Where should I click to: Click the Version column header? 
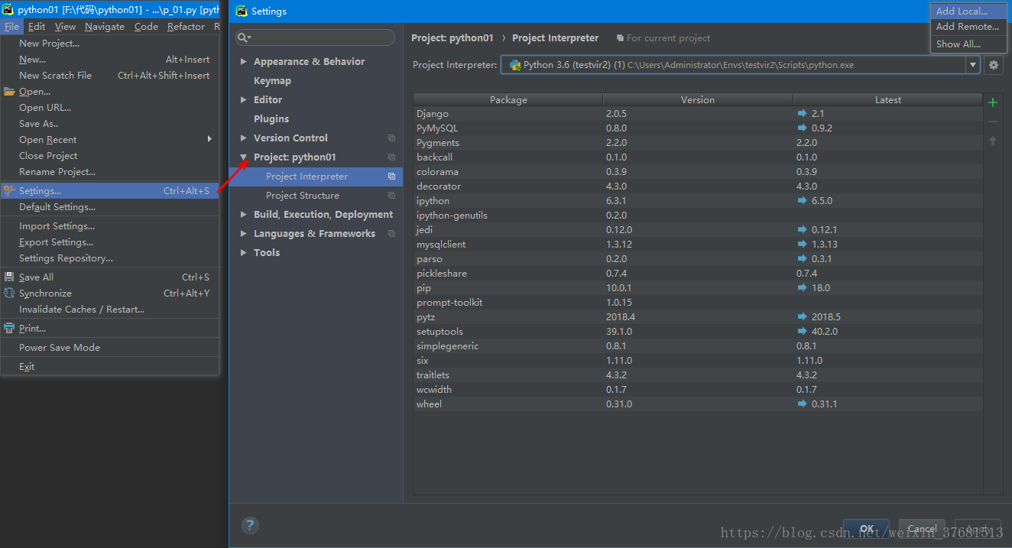(698, 100)
